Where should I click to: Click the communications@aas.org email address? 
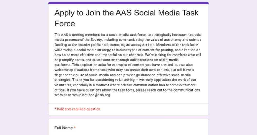[89, 95]
